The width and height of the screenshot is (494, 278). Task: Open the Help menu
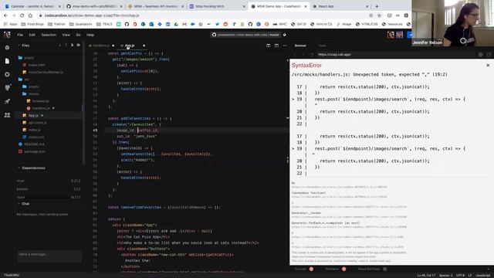pos(90,35)
